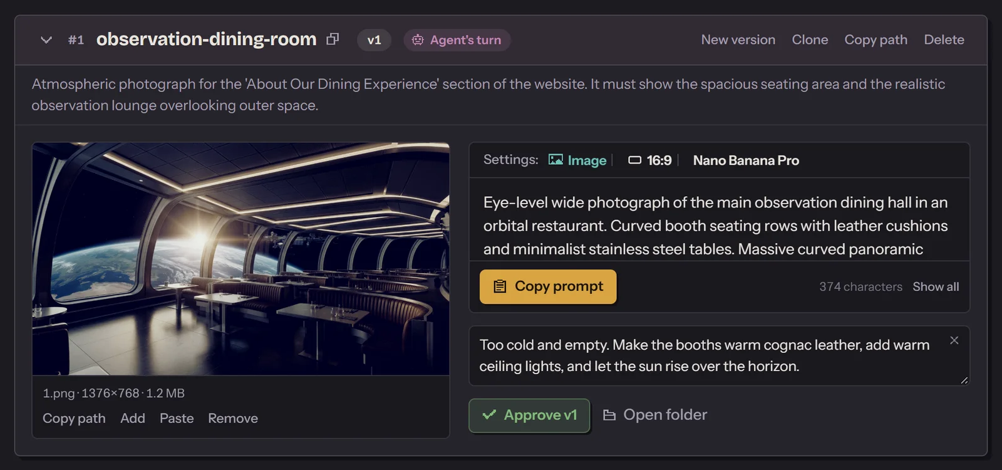Click the '#1' asset number
The width and height of the screenshot is (1002, 470).
pyautogui.click(x=76, y=40)
